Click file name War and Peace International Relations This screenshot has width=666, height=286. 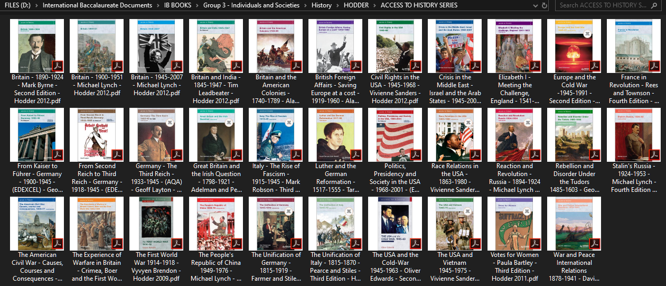[574, 266]
